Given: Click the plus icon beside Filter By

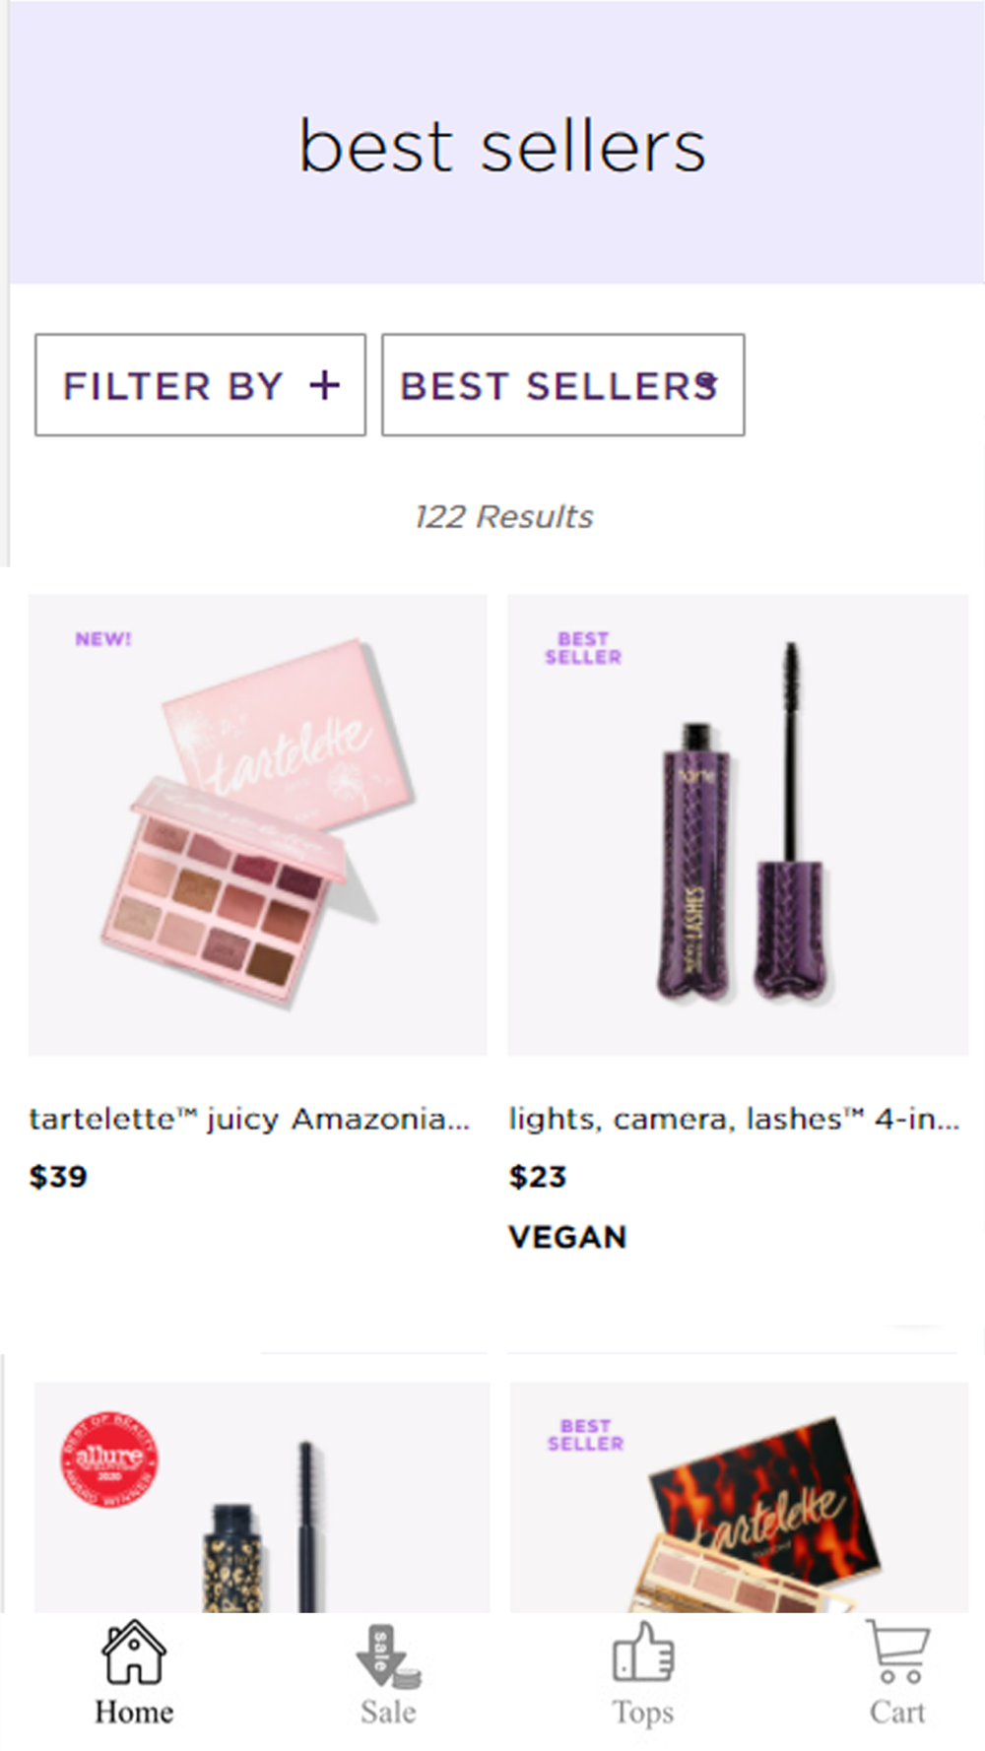Looking at the screenshot, I should (x=324, y=385).
